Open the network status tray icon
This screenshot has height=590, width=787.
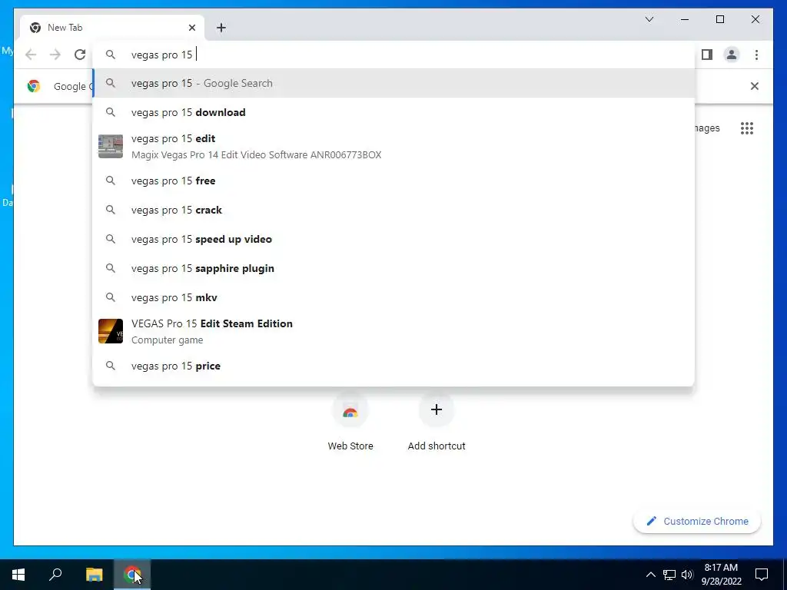pos(669,575)
